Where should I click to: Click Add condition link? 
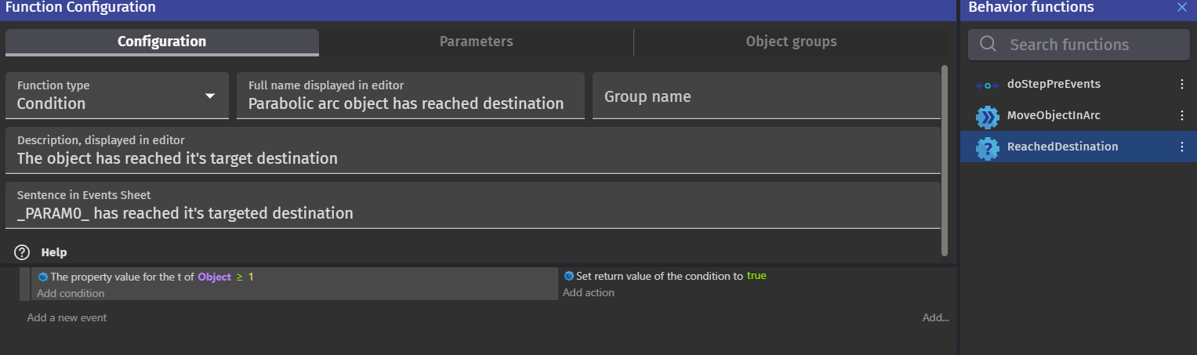pyautogui.click(x=71, y=293)
